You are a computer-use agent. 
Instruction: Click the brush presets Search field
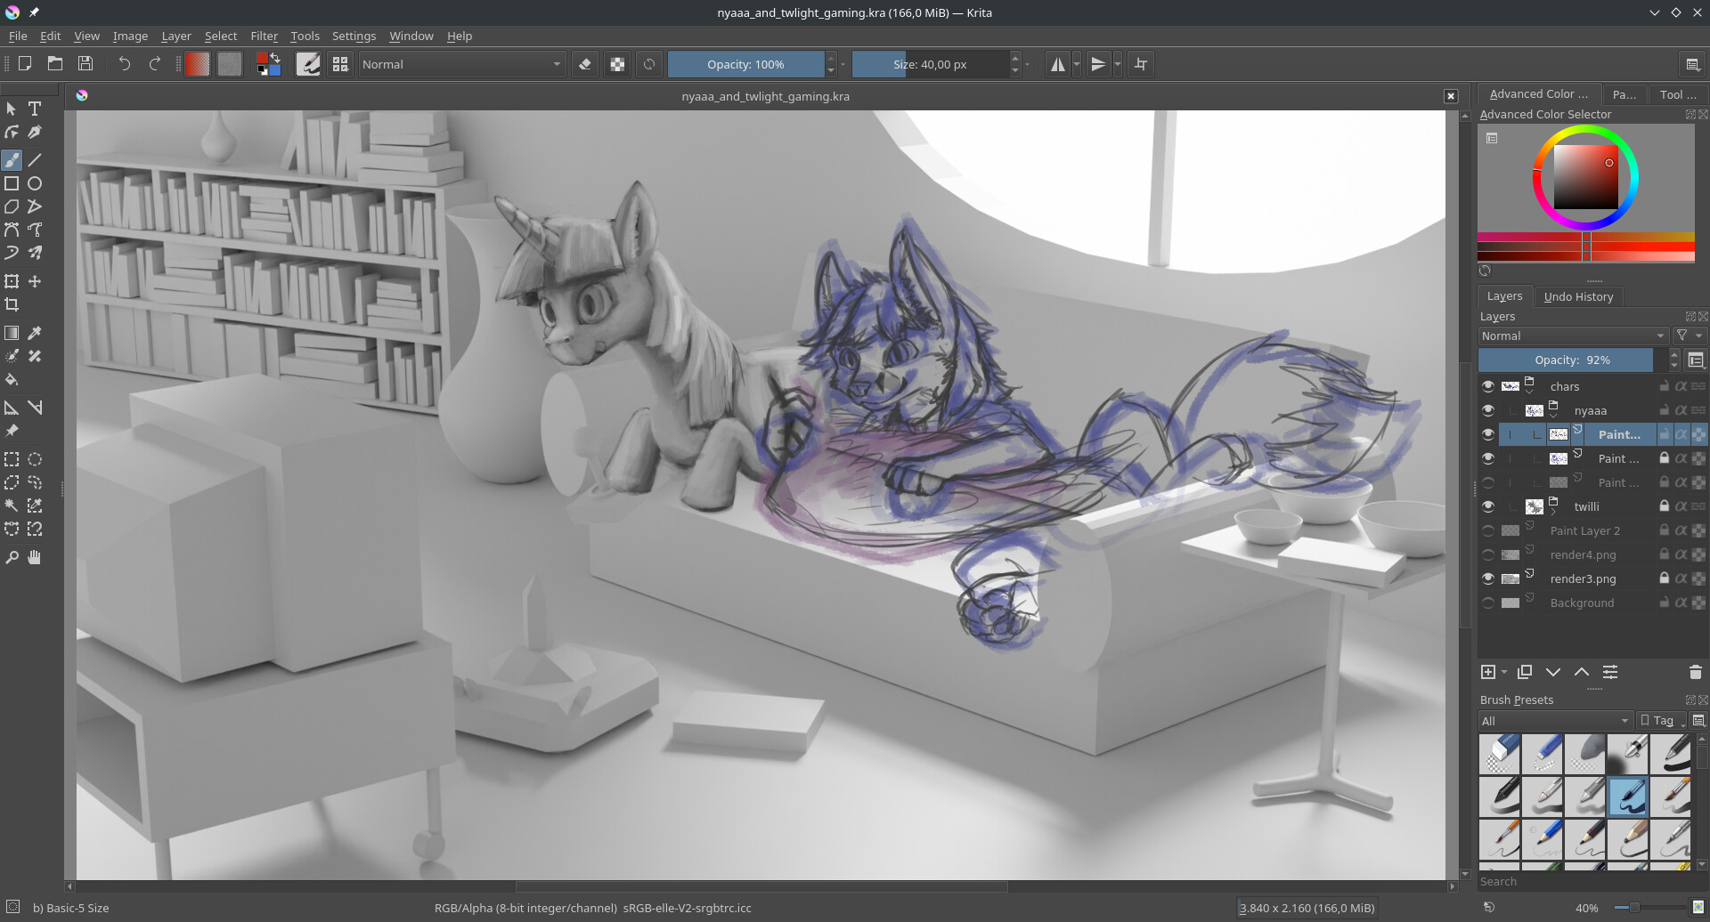click(x=1584, y=881)
